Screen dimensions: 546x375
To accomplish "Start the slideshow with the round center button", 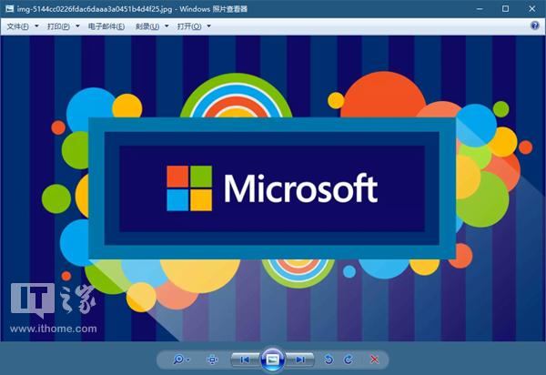I will click(x=273, y=360).
